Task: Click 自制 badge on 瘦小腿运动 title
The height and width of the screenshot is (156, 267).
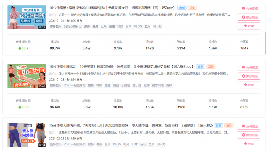Action: (201, 67)
